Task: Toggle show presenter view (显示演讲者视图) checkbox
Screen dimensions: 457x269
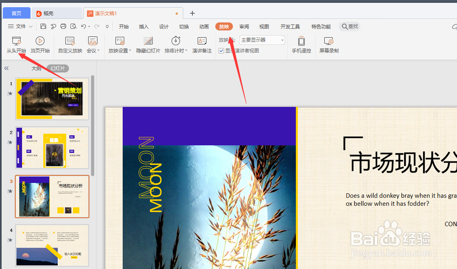Action: [x=221, y=51]
